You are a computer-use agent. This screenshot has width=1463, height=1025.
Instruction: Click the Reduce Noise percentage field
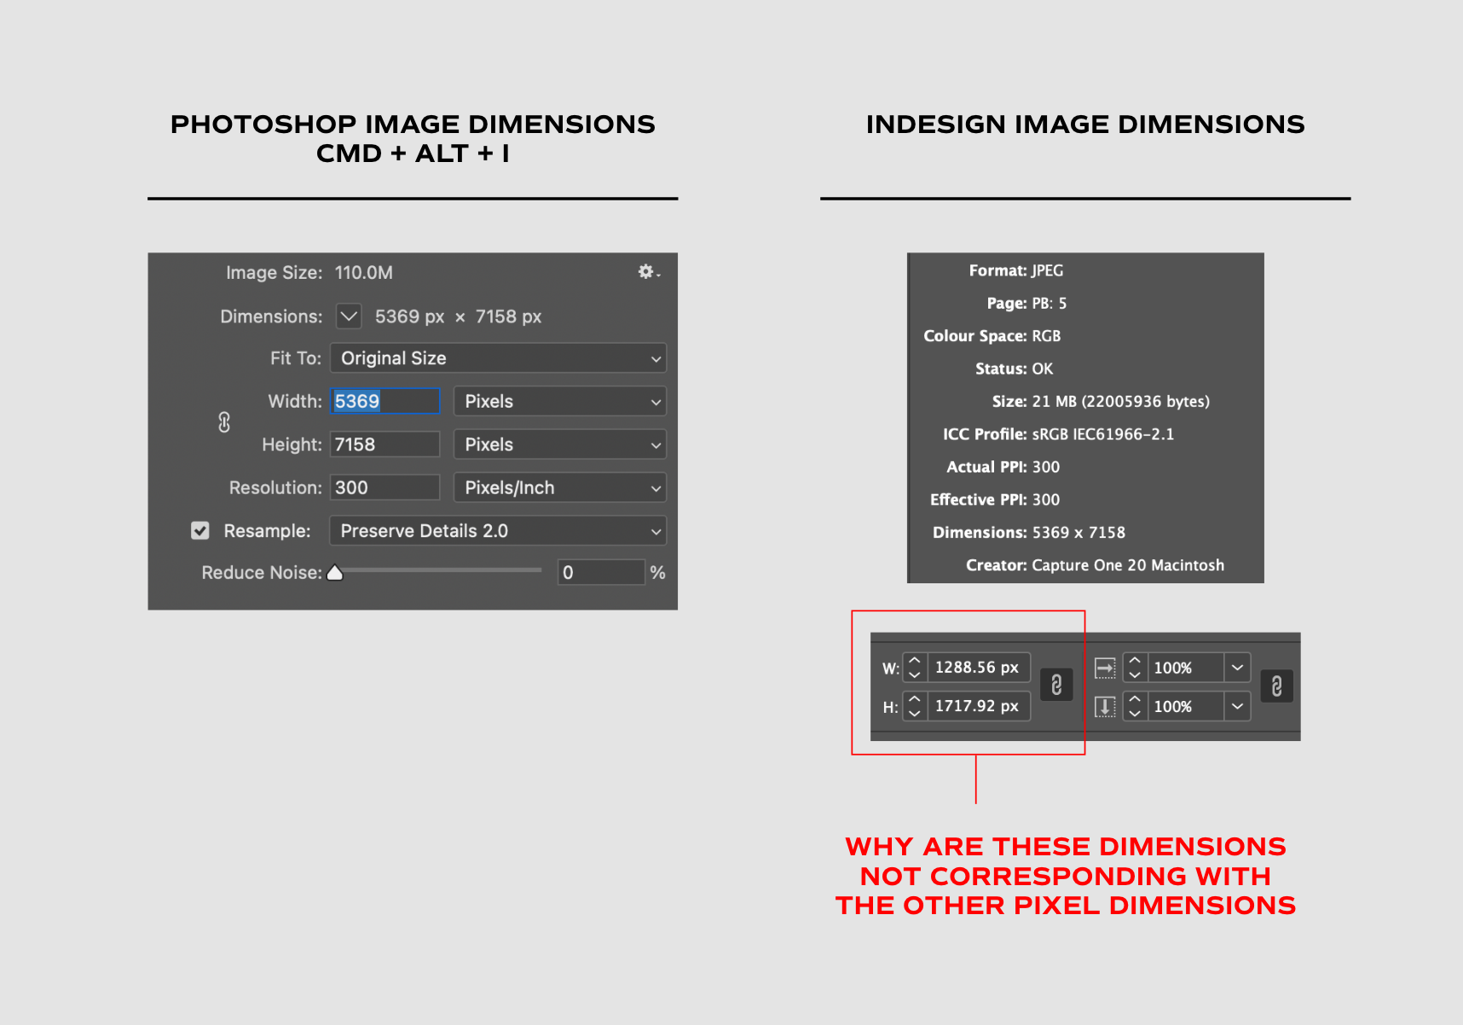(601, 571)
